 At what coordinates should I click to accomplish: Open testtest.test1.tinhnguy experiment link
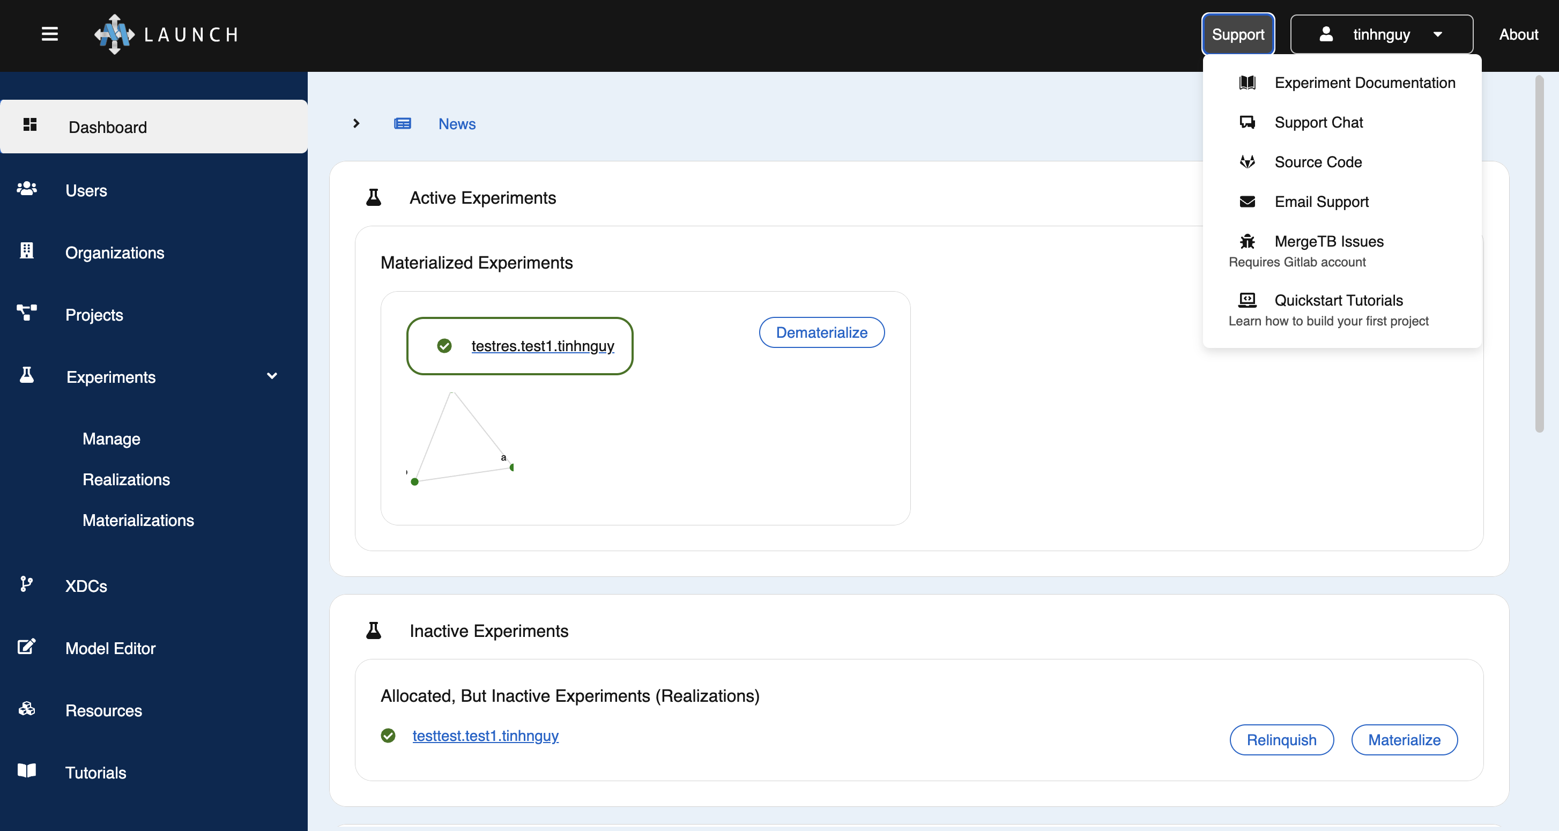click(x=485, y=736)
